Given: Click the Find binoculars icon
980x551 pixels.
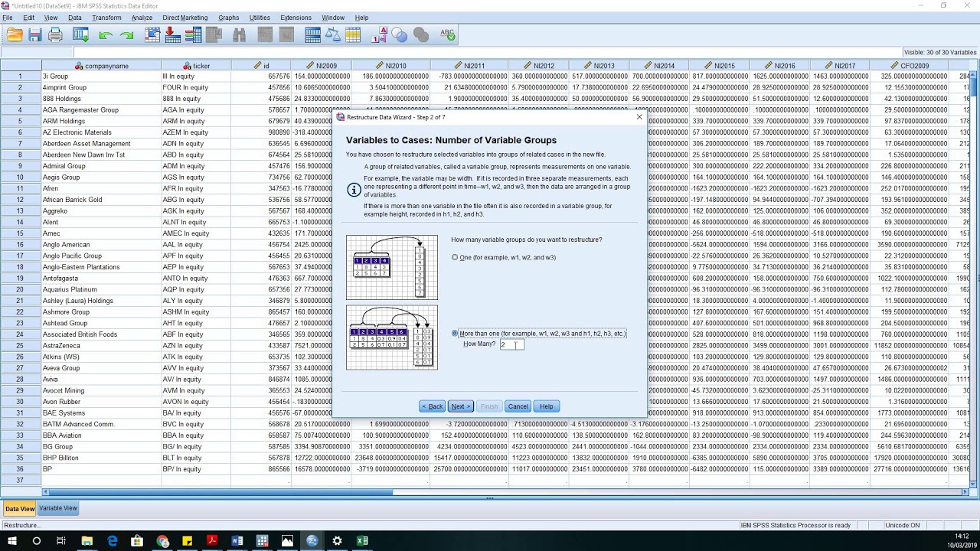Looking at the screenshot, I should pos(239,34).
